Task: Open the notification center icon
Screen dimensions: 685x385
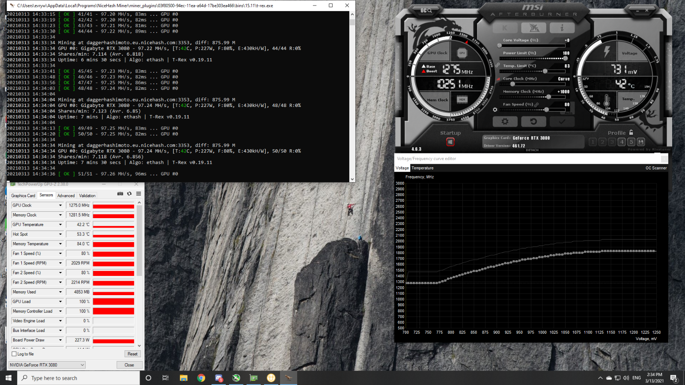Action: click(x=674, y=378)
